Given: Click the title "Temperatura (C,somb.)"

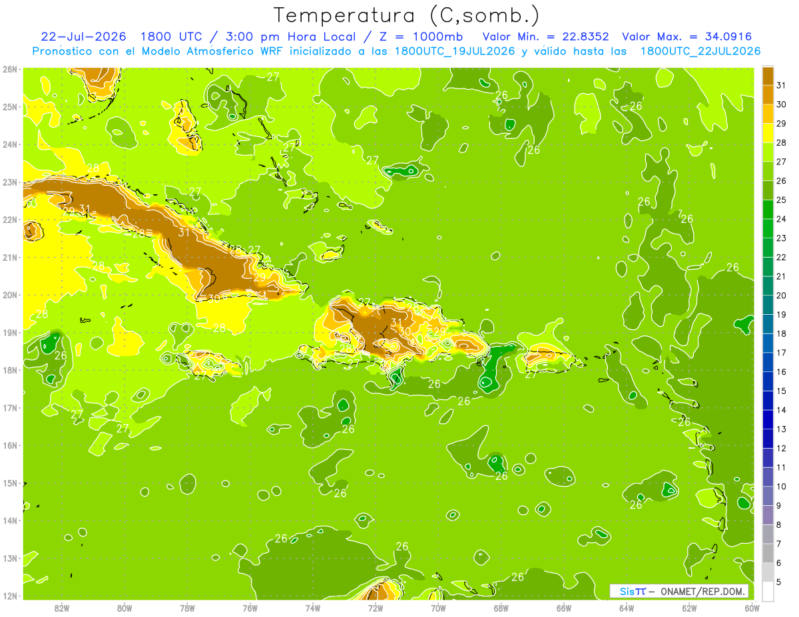Looking at the screenshot, I should click(406, 15).
